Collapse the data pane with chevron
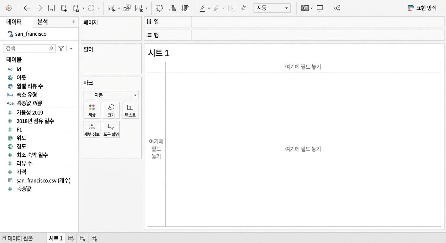This screenshot has width=446, height=243. tap(73, 22)
